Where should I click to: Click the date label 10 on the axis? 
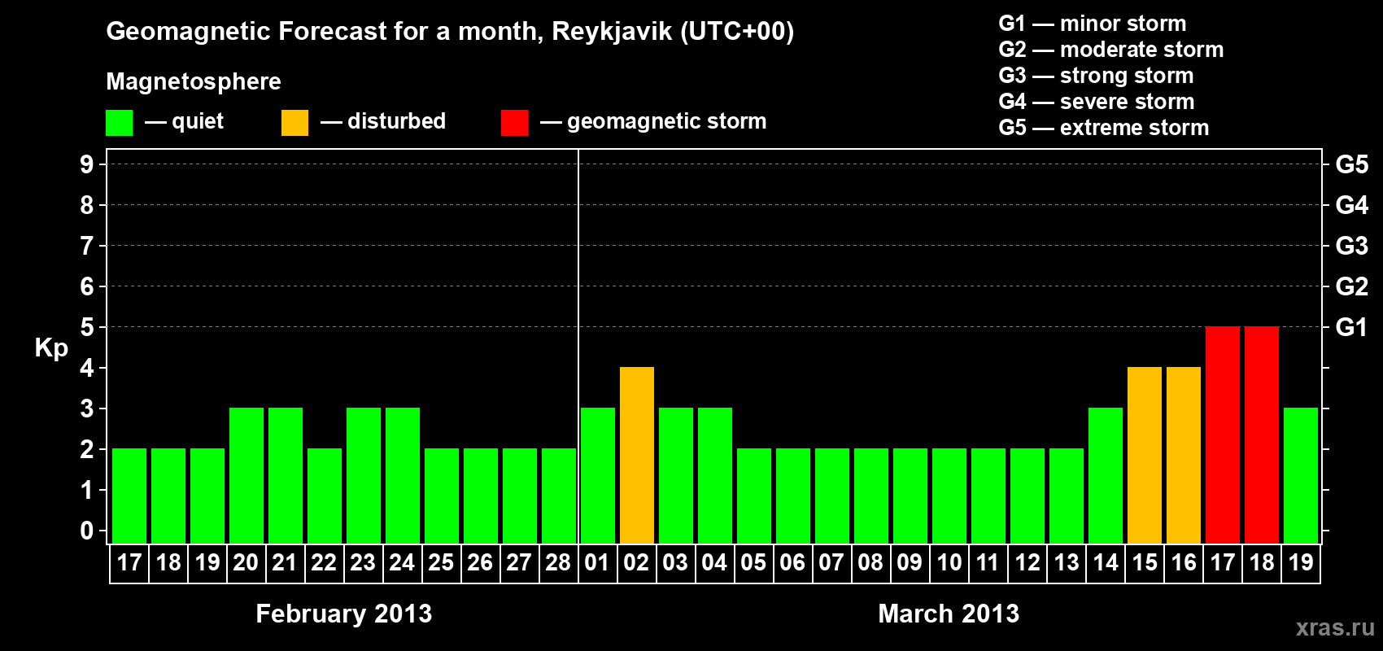click(x=949, y=563)
